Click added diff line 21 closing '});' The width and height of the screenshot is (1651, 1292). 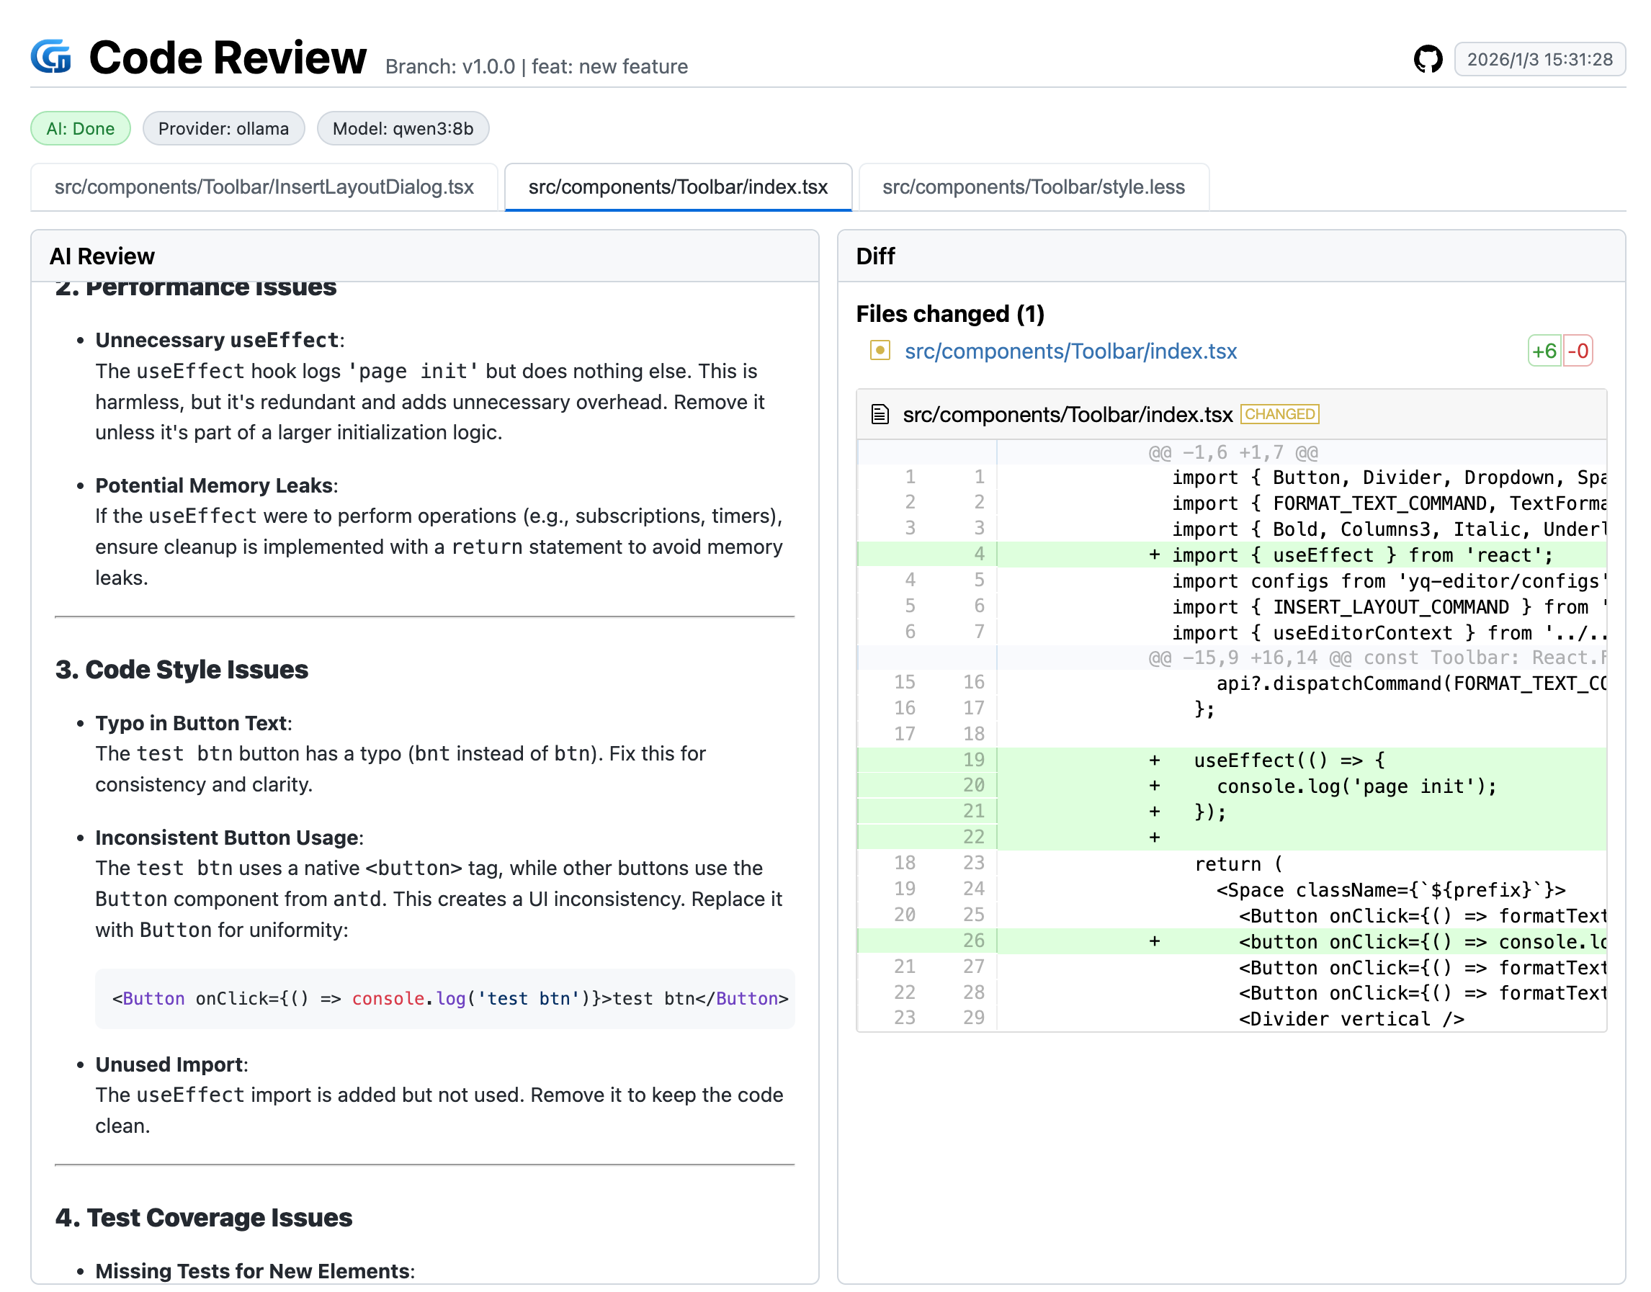pos(1231,812)
